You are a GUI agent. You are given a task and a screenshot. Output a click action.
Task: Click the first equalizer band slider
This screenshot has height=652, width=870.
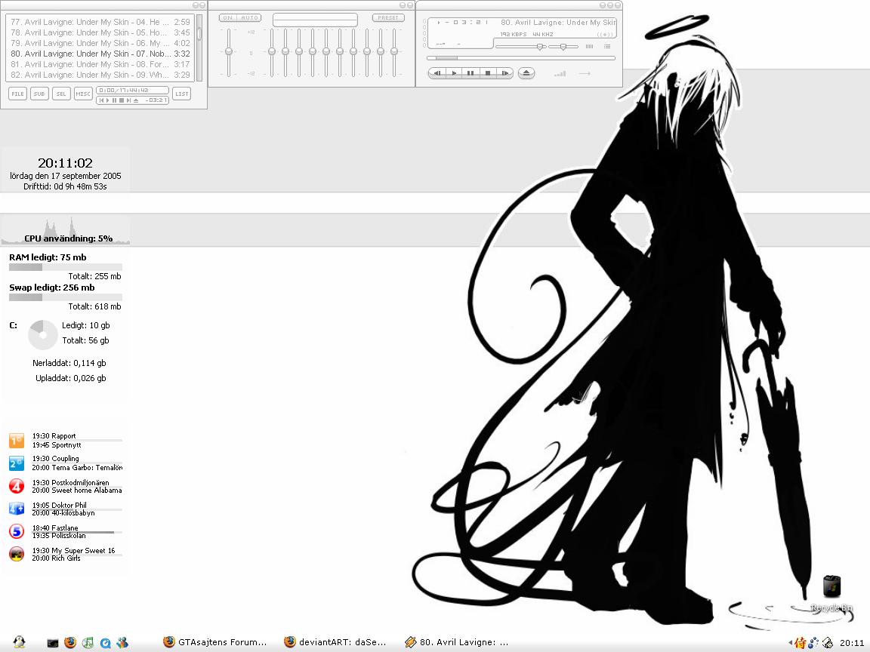tap(272, 51)
